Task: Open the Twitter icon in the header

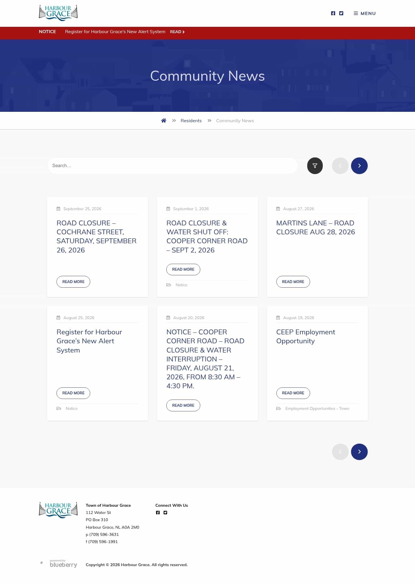Action: tap(341, 13)
